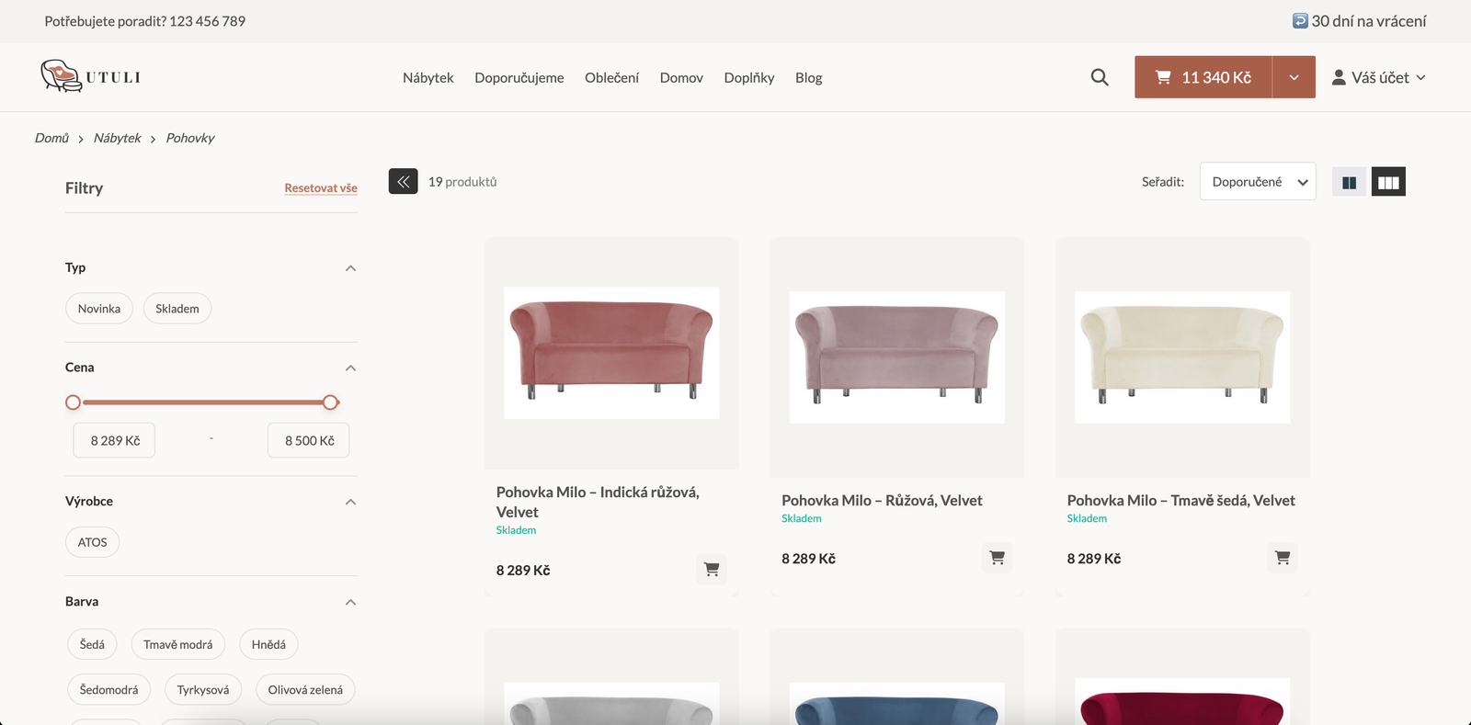Screen dimensions: 1471x725
Task: Switch to three-column grid view
Action: point(1388,182)
